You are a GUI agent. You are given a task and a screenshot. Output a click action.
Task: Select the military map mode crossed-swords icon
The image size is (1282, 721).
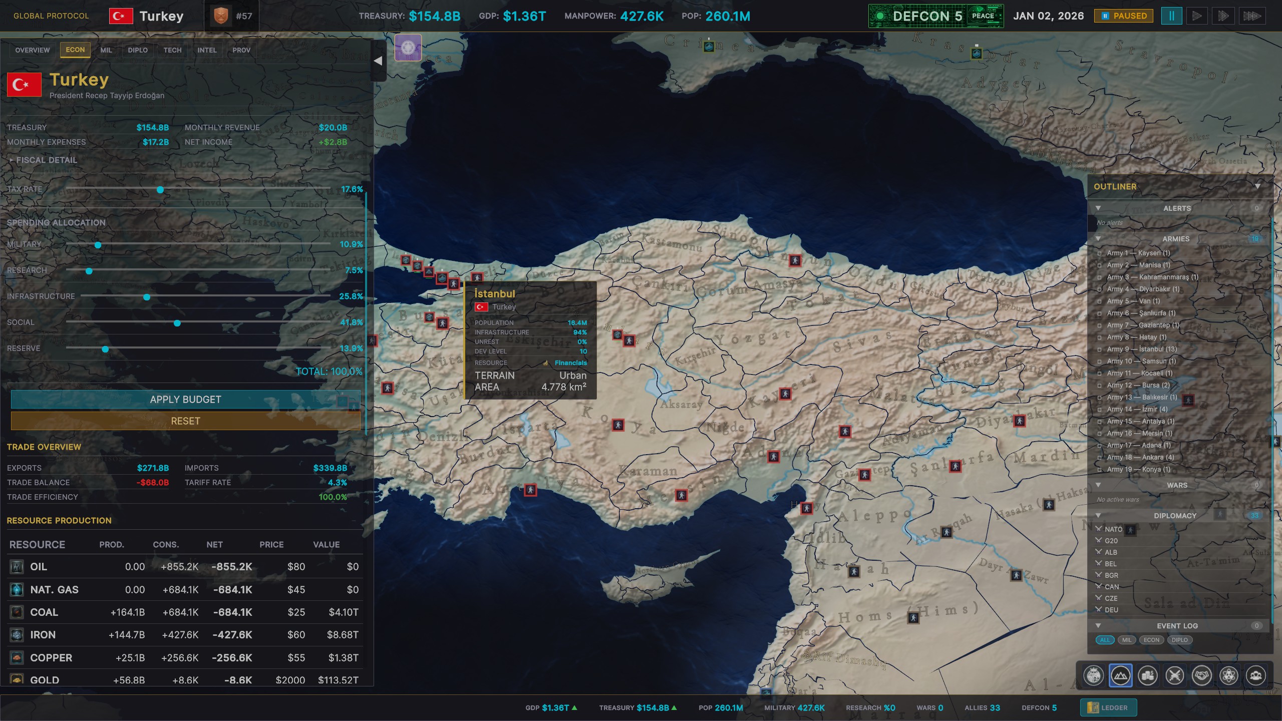[x=1175, y=675]
